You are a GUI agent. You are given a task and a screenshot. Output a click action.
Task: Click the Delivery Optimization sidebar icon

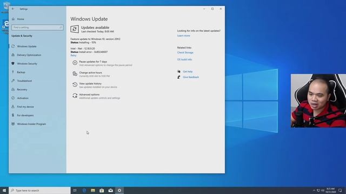click(x=13, y=55)
